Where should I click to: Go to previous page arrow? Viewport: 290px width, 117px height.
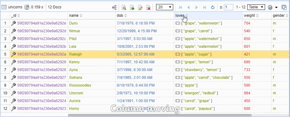[188, 7]
